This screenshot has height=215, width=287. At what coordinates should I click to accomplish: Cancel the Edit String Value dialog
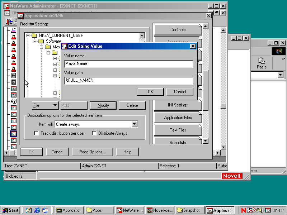180,92
